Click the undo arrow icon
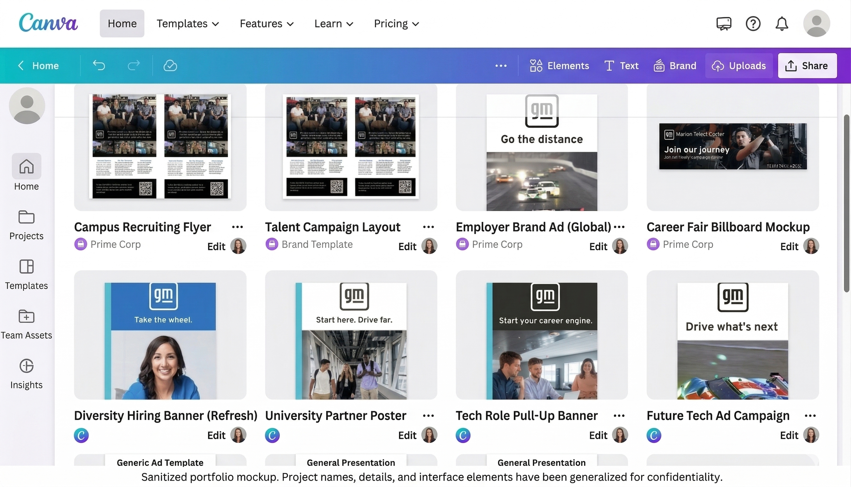Viewport: 851px width, 487px height. pos(99,65)
